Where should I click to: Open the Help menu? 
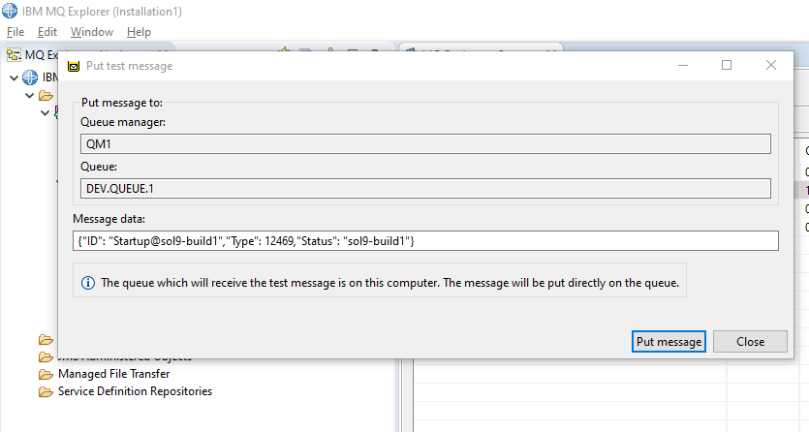139,32
